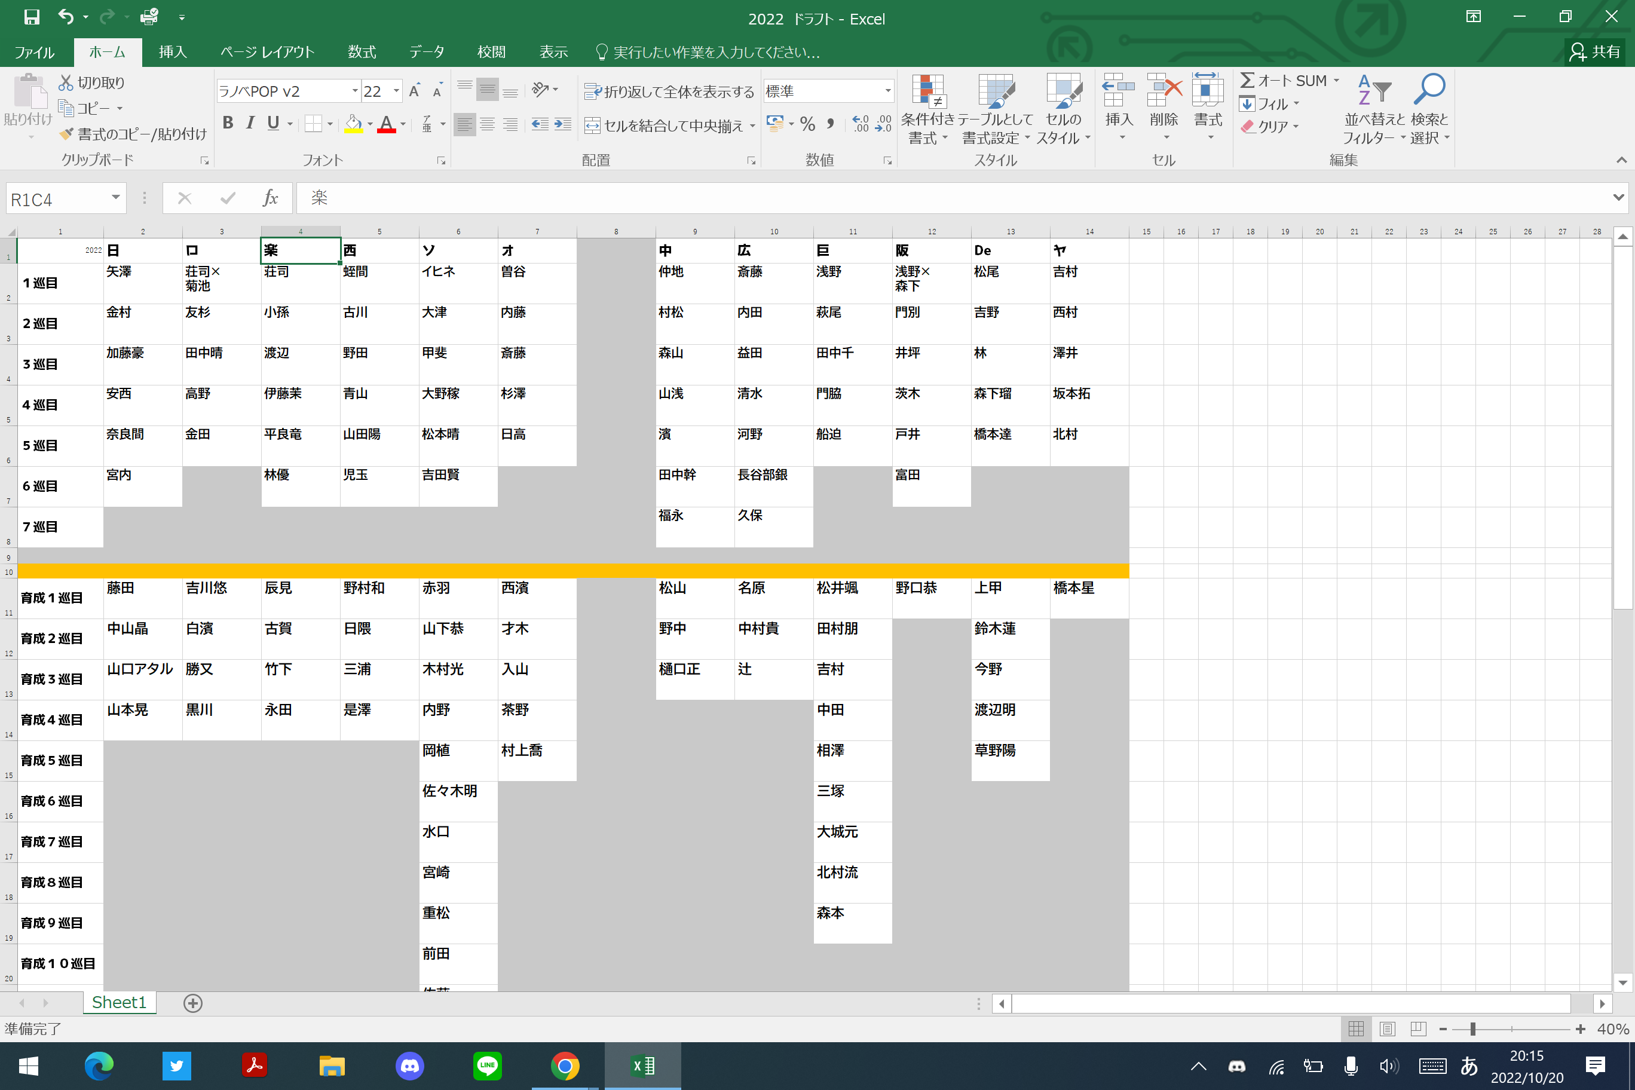Undo the last action in Excel
This screenshot has width=1635, height=1090.
click(x=65, y=17)
